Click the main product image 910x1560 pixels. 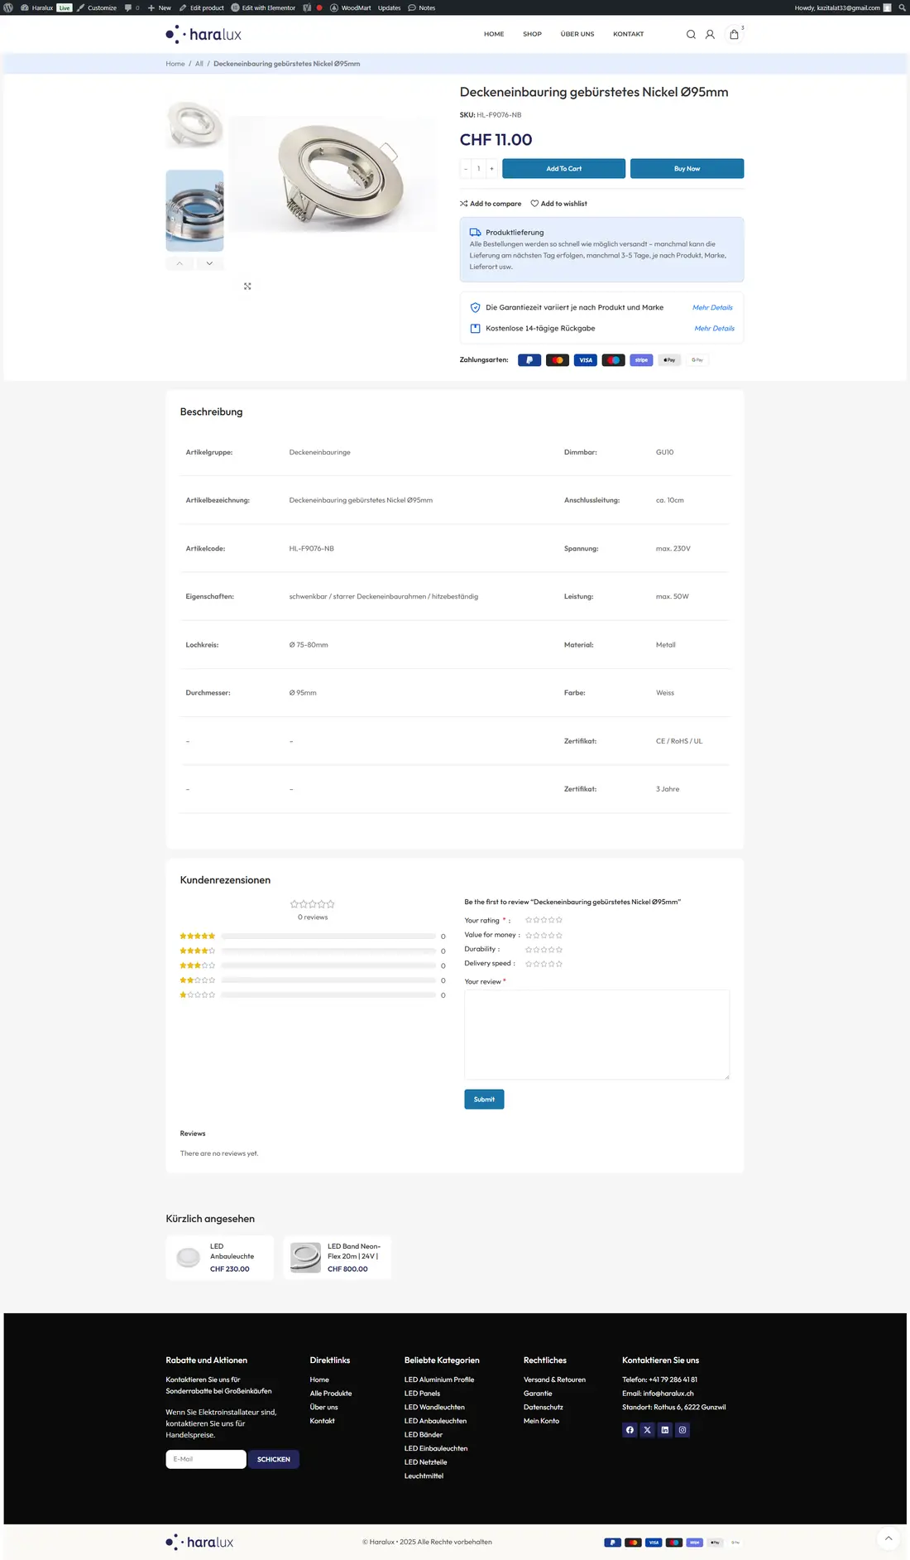point(333,175)
